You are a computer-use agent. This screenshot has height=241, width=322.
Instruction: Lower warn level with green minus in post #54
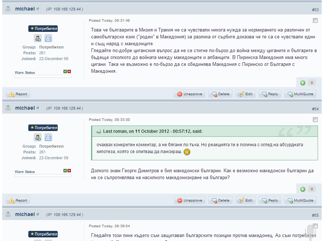[65, 170]
